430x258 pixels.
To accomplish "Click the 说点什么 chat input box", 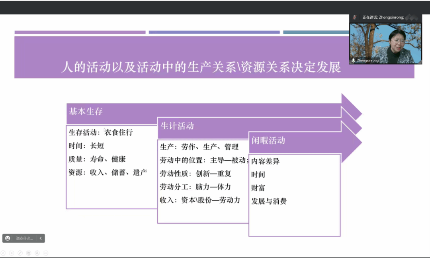I will click(24, 238).
